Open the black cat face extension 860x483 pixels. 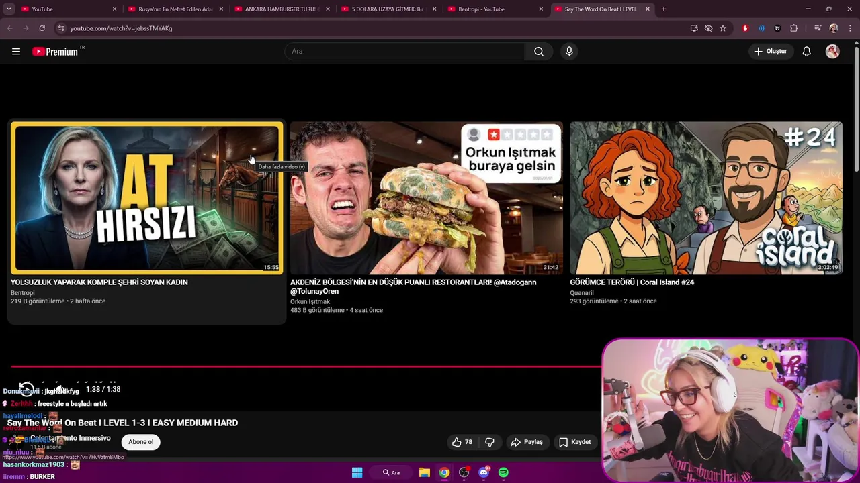click(x=777, y=28)
